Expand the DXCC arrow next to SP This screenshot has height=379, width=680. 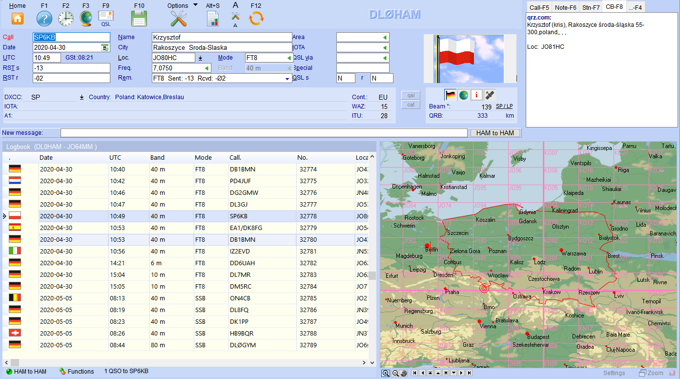pyautogui.click(x=82, y=97)
